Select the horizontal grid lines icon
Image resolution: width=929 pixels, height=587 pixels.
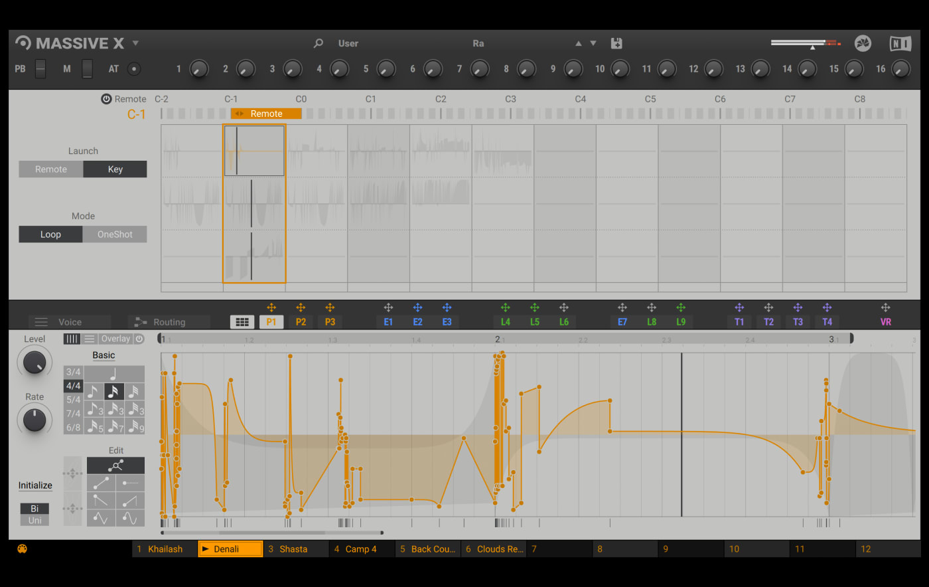point(90,339)
